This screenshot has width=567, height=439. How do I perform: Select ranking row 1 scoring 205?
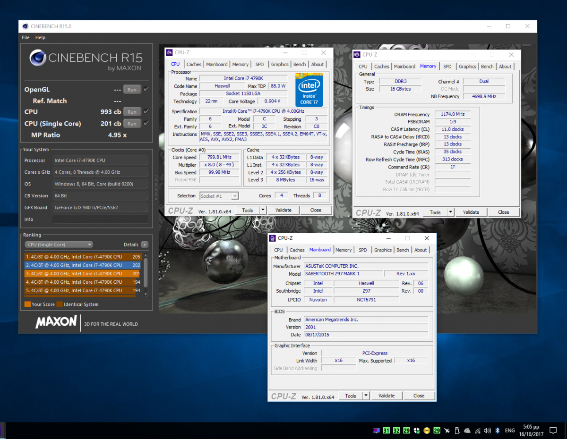click(83, 257)
